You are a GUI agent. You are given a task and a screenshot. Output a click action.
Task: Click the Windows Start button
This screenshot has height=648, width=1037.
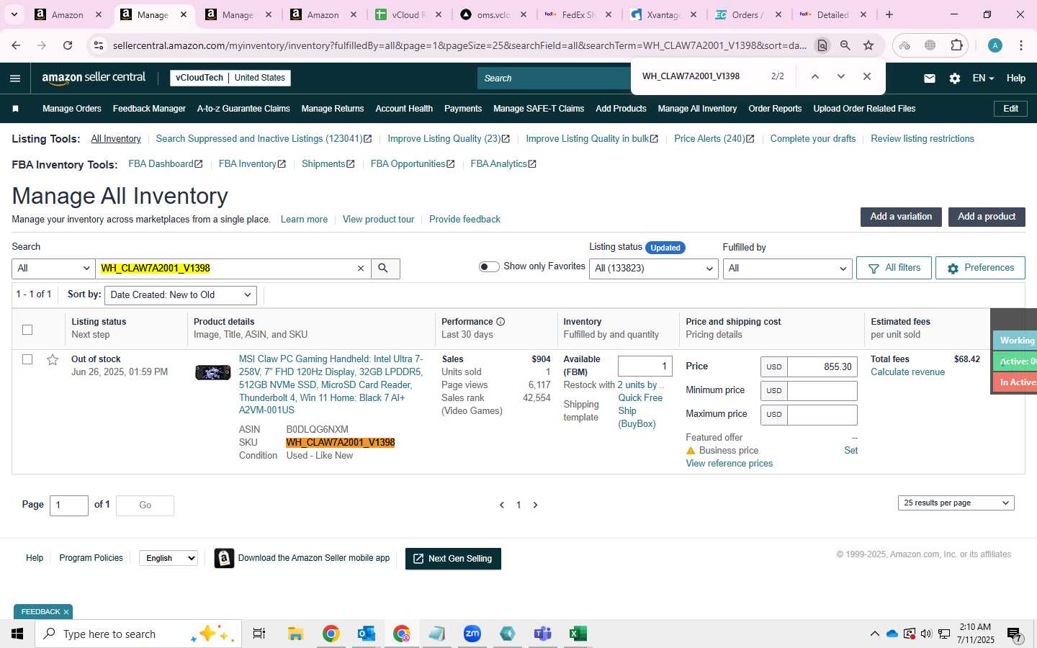pyautogui.click(x=17, y=634)
